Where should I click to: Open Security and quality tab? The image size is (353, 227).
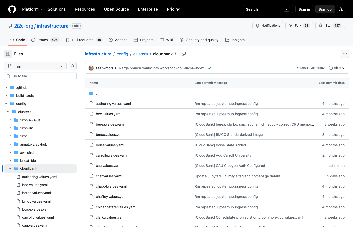pyautogui.click(x=199, y=40)
